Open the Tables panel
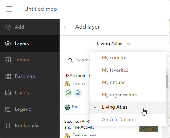Screen dimensions: 170x138 [30, 60]
